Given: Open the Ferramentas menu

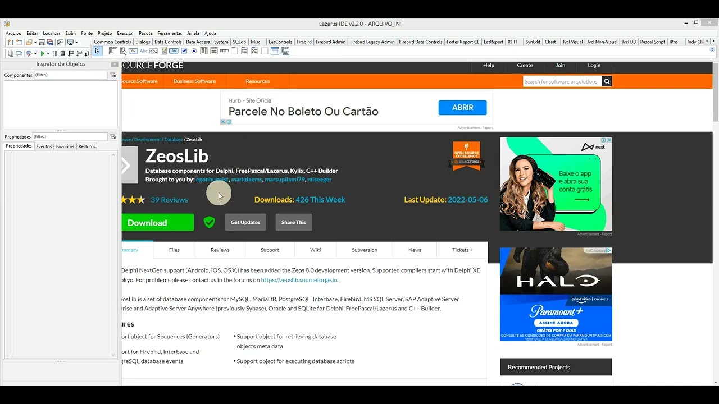Looking at the screenshot, I should click(x=170, y=33).
